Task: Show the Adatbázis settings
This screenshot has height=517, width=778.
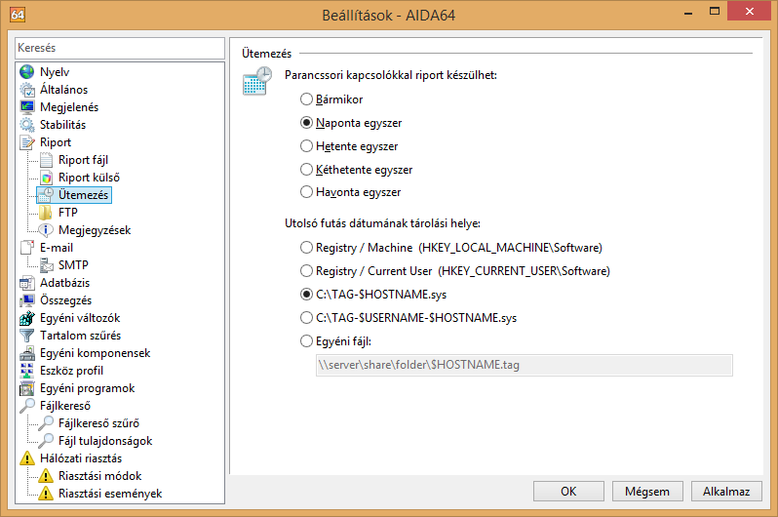Action: [64, 283]
